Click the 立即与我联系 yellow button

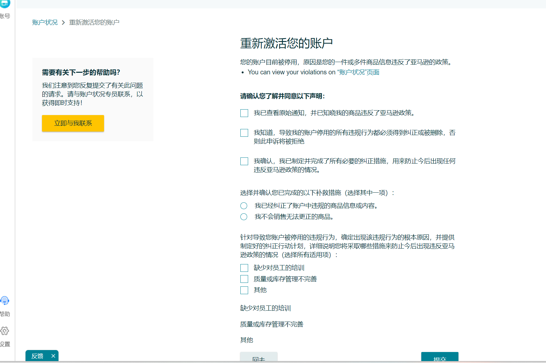tap(73, 123)
